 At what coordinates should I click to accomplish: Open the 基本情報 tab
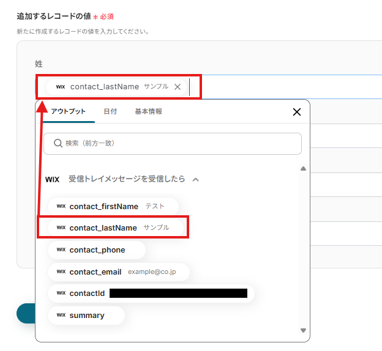(x=148, y=111)
